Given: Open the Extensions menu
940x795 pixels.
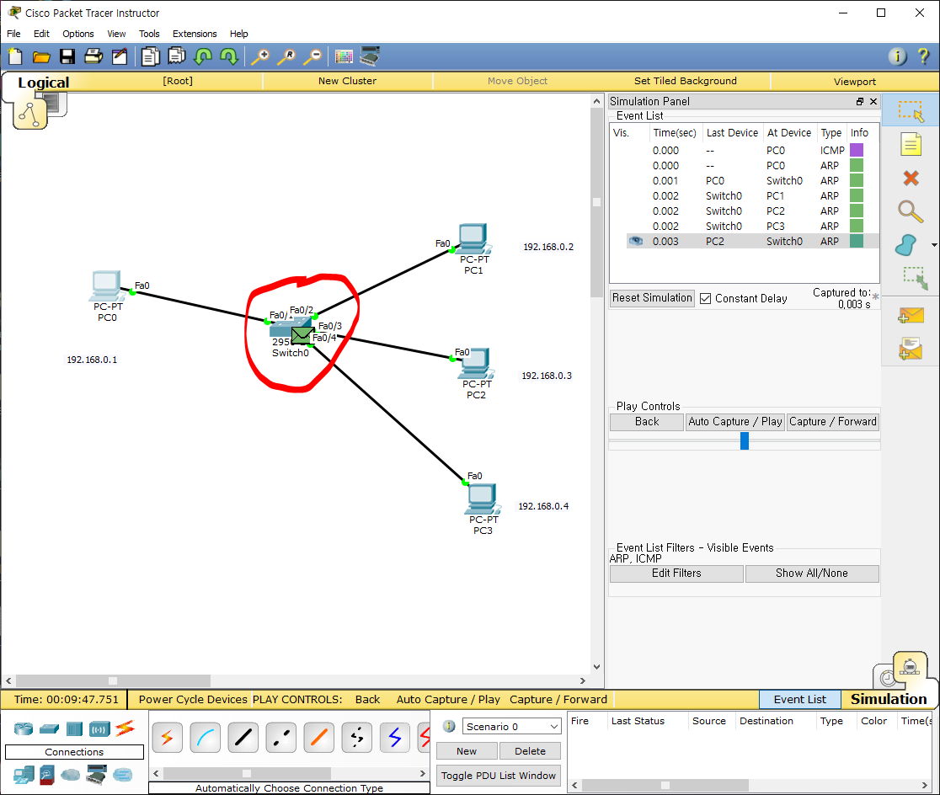Looking at the screenshot, I should click(195, 34).
